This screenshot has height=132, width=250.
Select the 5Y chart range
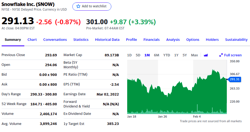(x=184, y=55)
